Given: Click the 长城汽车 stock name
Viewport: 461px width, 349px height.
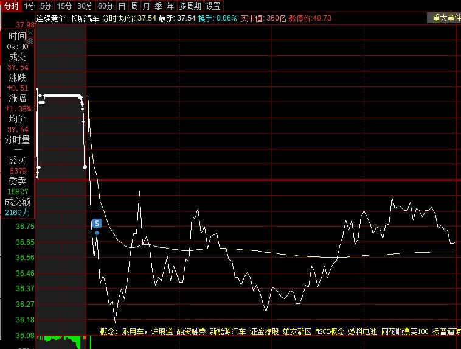Looking at the screenshot, I should 85,18.
